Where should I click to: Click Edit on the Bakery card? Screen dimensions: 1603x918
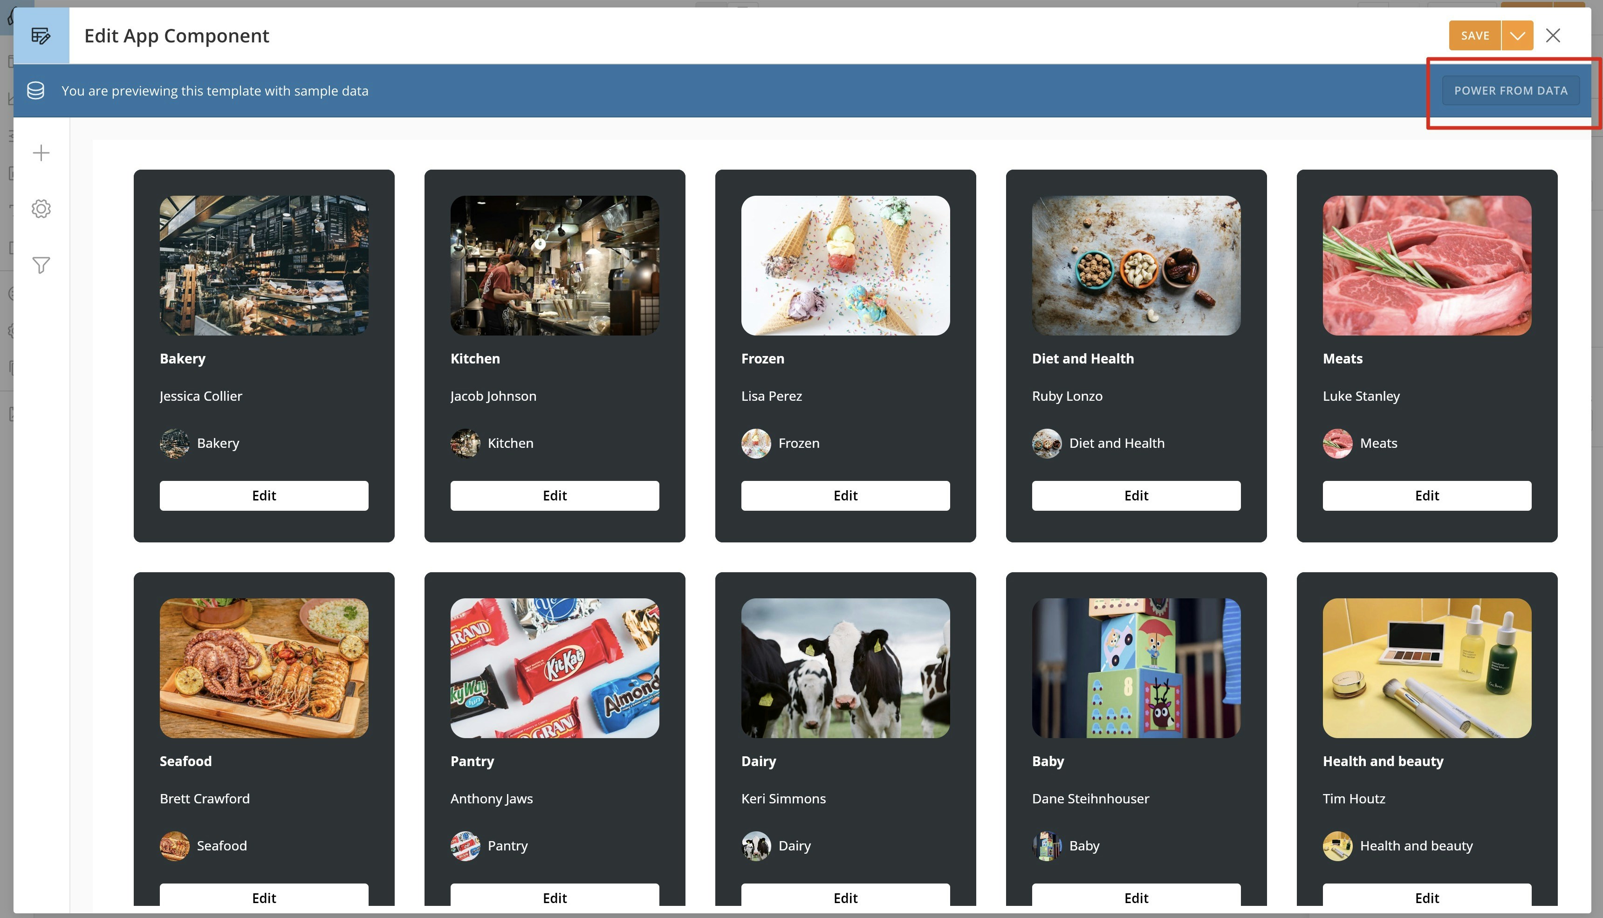click(x=263, y=495)
